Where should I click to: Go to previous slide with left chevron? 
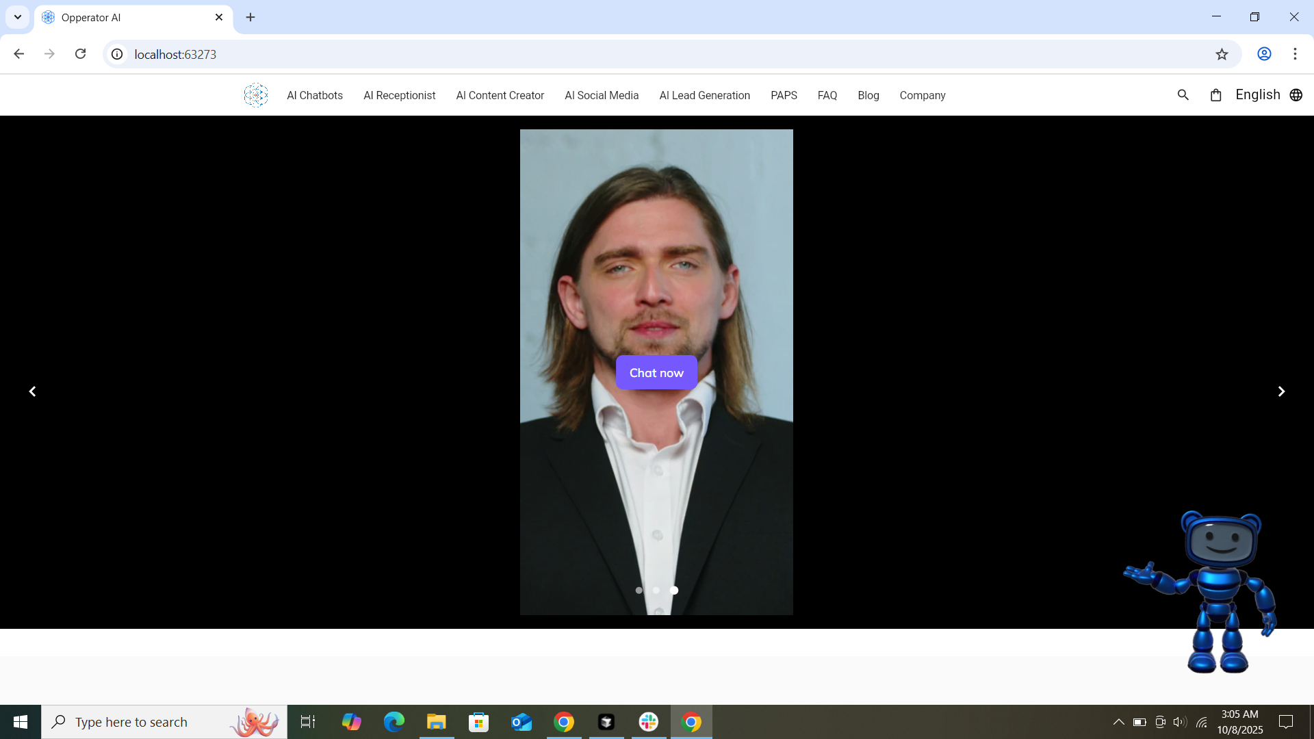(x=32, y=391)
